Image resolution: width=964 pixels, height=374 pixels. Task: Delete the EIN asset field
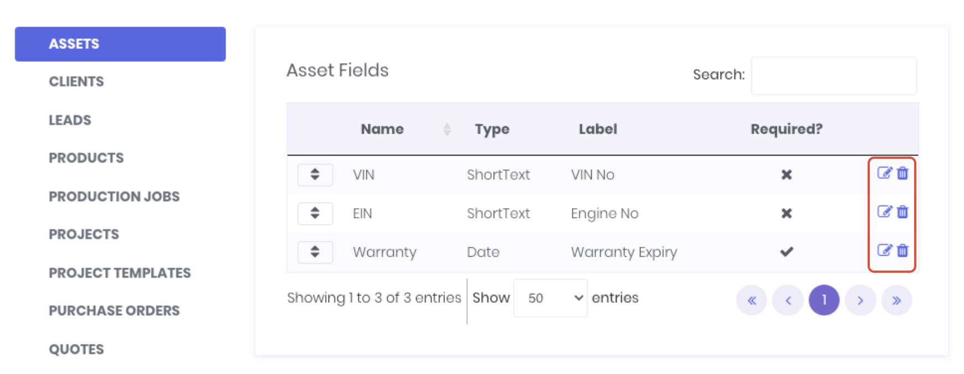click(903, 212)
